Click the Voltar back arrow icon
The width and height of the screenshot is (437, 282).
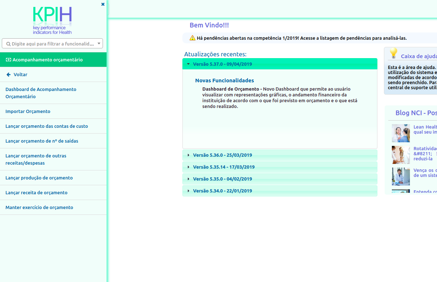pyautogui.click(x=8, y=74)
